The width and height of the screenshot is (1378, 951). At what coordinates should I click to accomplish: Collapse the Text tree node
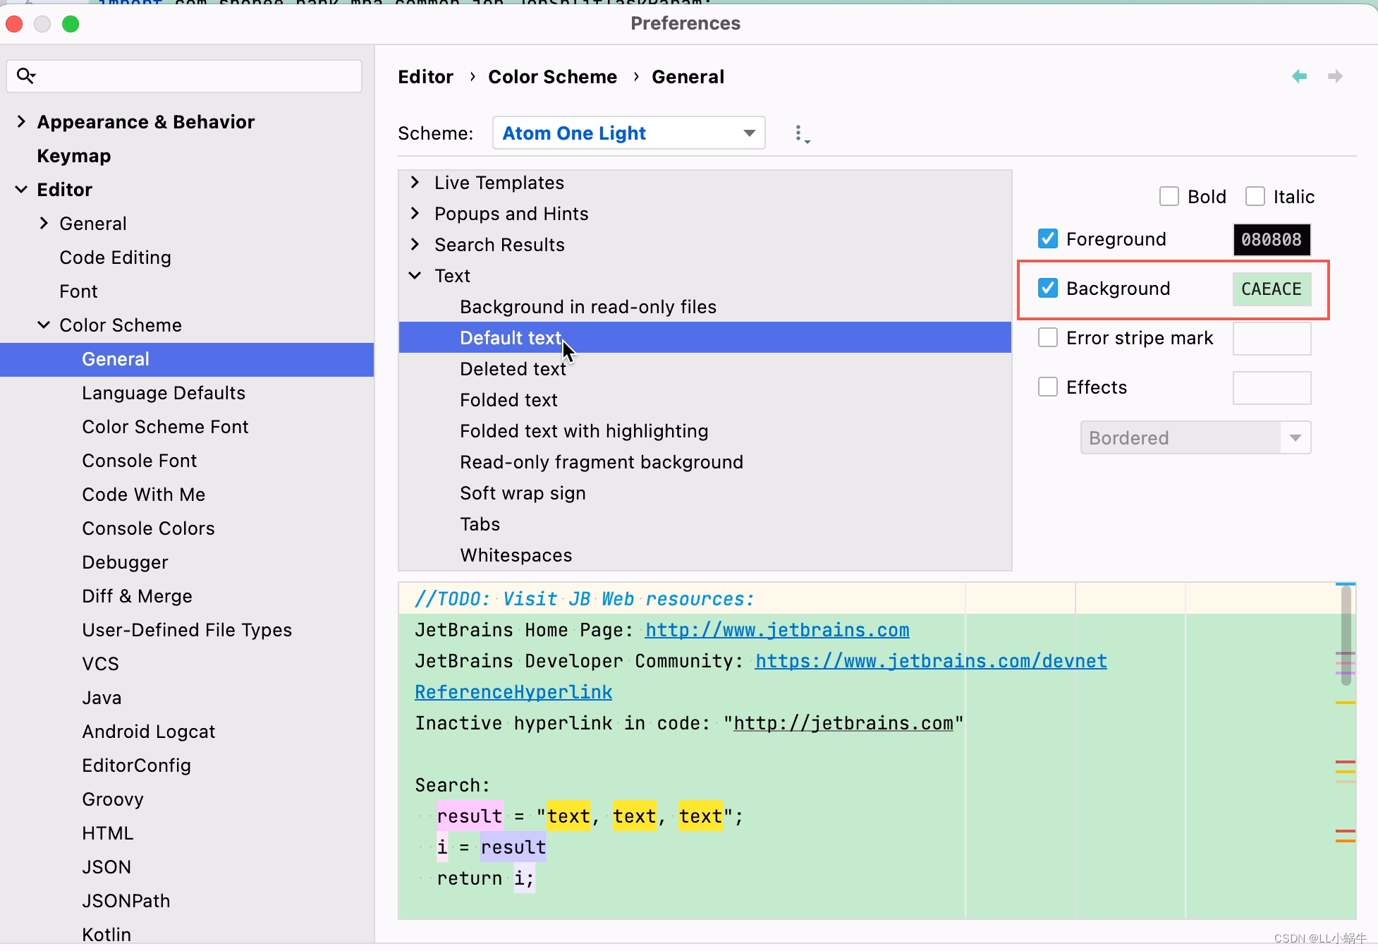(415, 276)
